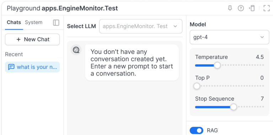This screenshot has width=273, height=135.
Task: Collapse the chats sidebar panel icon
Action: click(x=56, y=23)
